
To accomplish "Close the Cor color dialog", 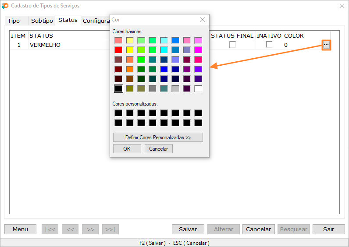I will 202,20.
